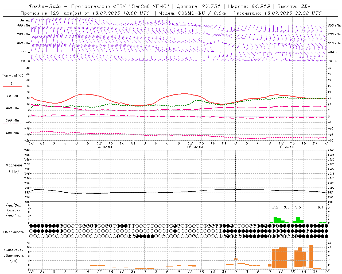The height and width of the screenshot is (274, 342).
Task: Select the "16 июля" date label
Action: coord(286,147)
